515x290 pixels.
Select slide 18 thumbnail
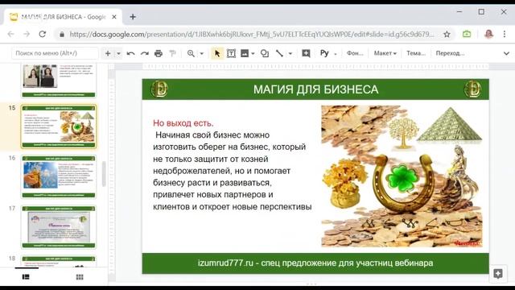59,261
